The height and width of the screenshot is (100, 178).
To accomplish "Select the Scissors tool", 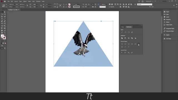I will point(2,26).
